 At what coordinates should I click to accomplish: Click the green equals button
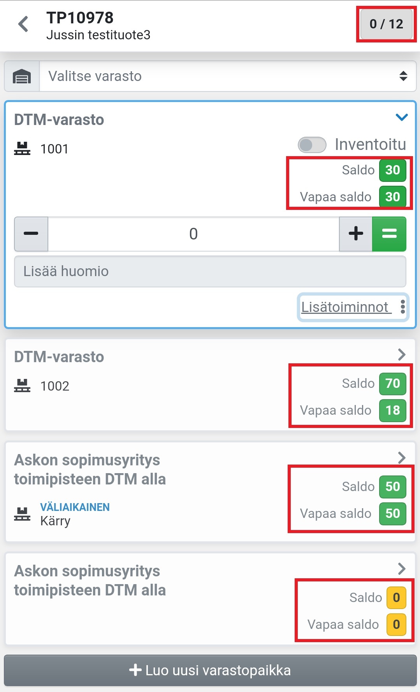[389, 234]
